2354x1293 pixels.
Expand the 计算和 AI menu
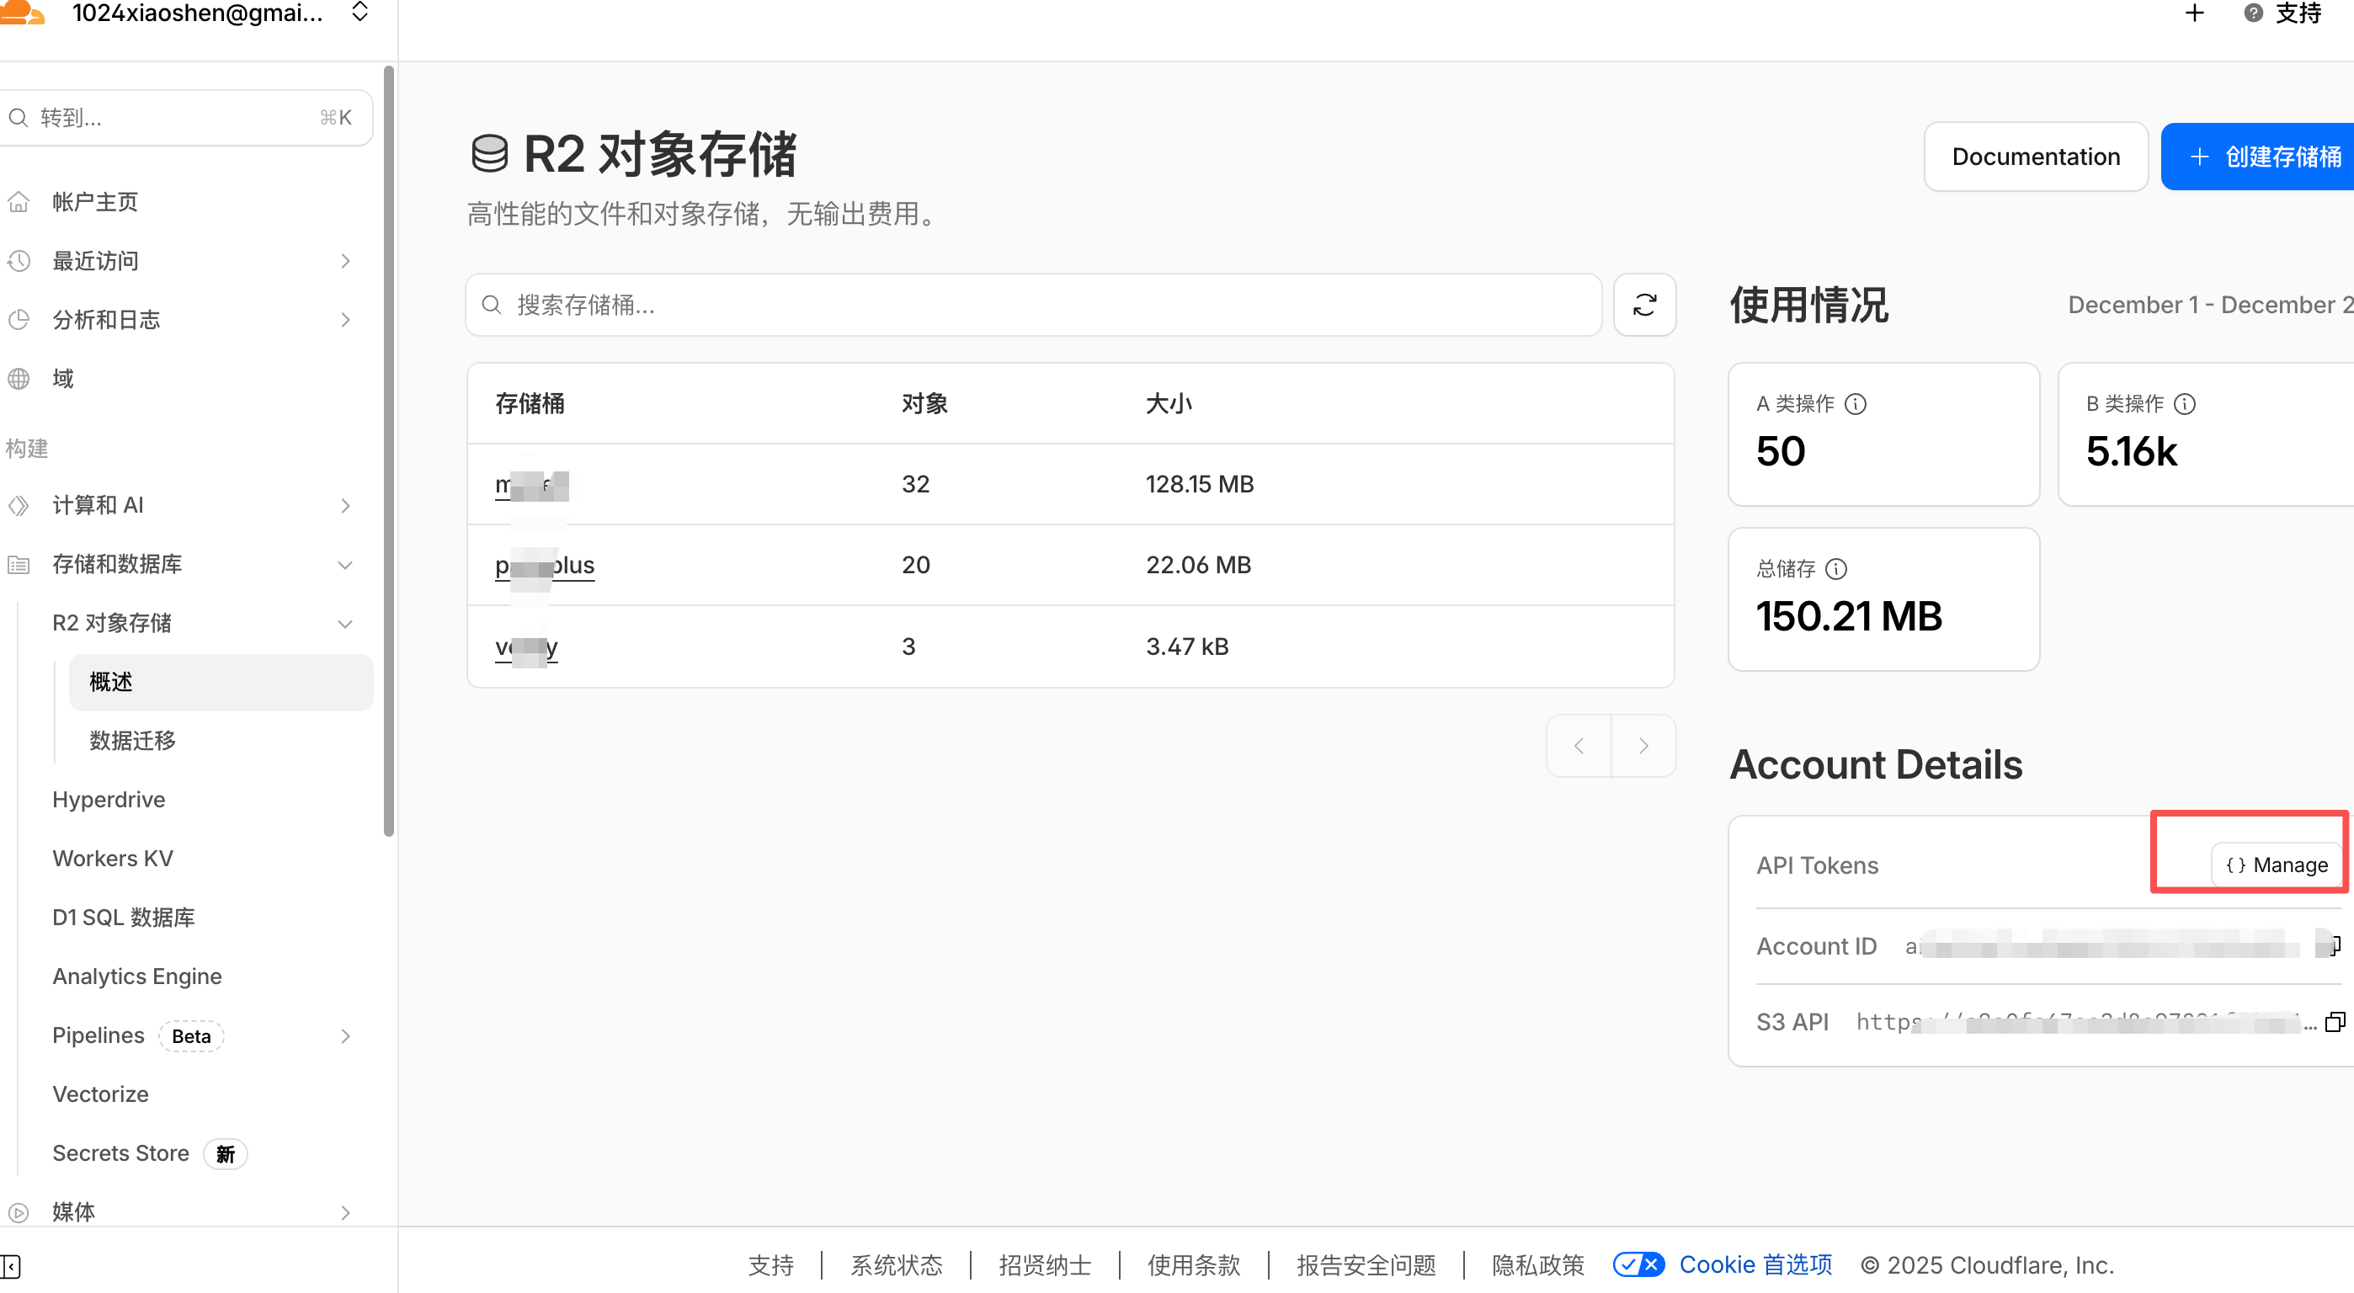point(344,505)
